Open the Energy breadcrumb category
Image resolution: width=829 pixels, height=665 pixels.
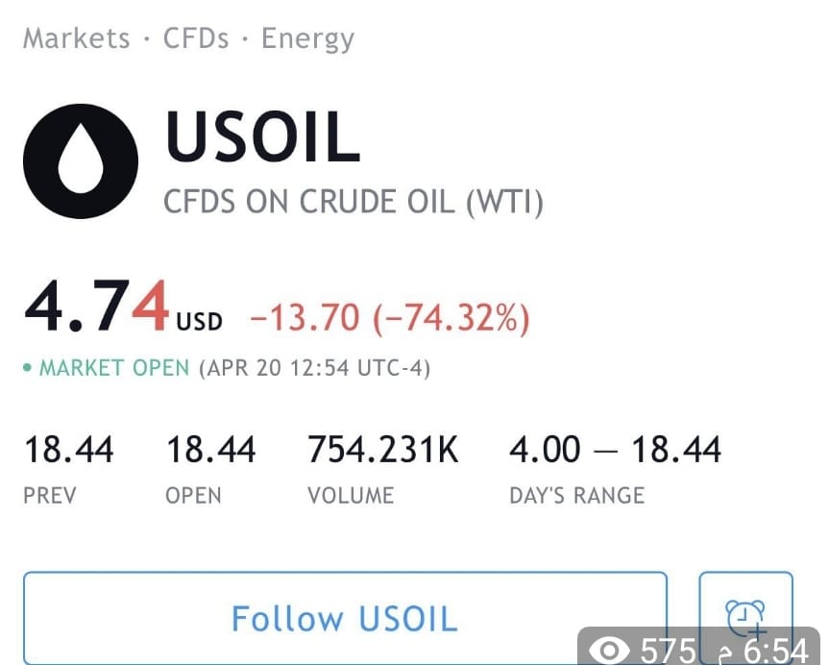point(307,39)
